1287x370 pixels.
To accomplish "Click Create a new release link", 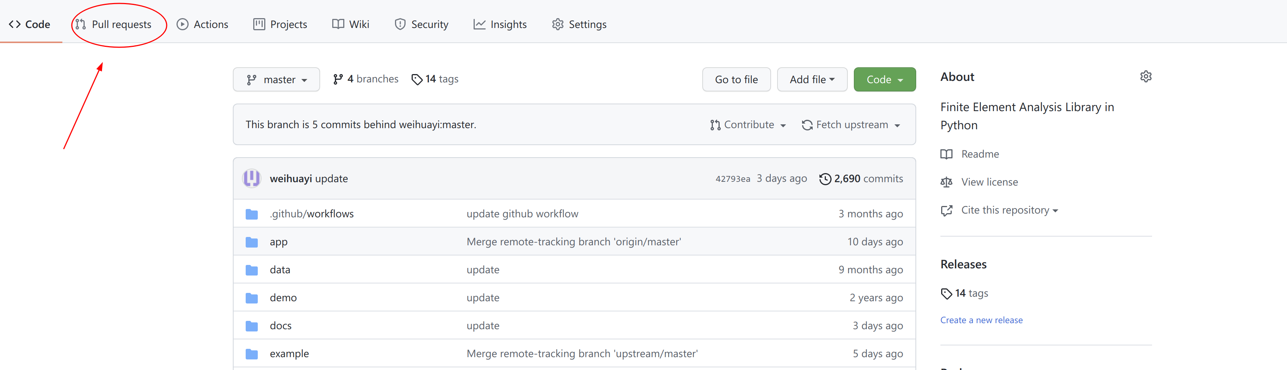I will (981, 320).
